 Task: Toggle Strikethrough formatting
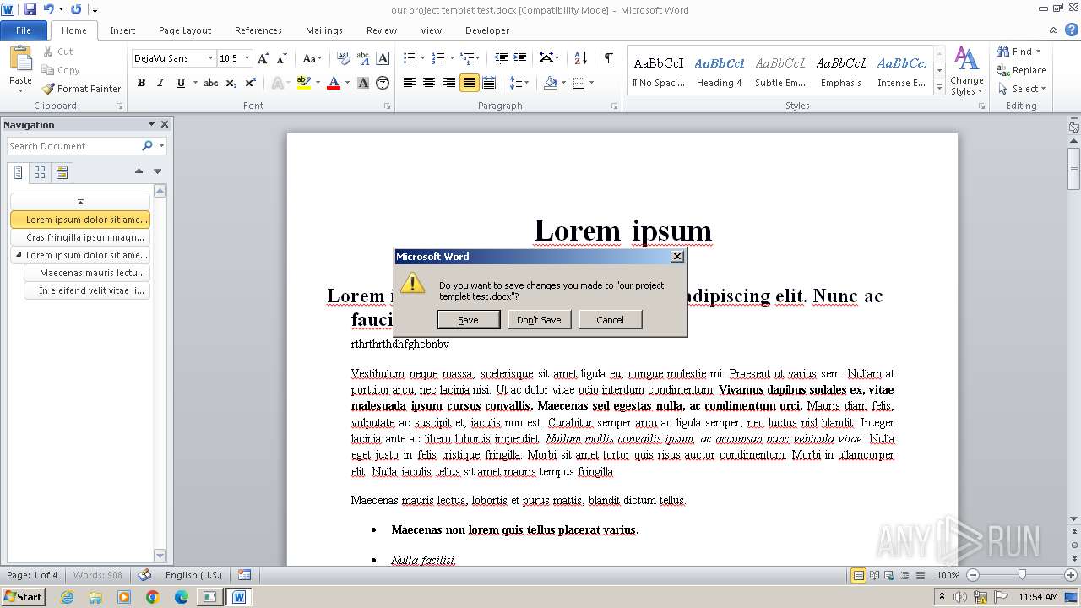click(x=211, y=83)
